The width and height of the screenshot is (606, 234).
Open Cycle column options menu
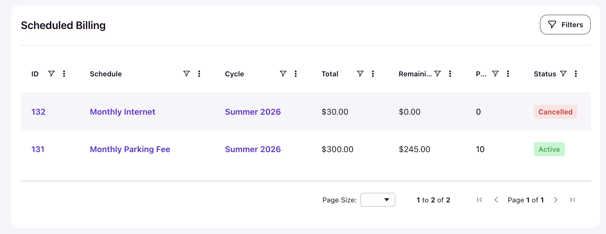(296, 74)
